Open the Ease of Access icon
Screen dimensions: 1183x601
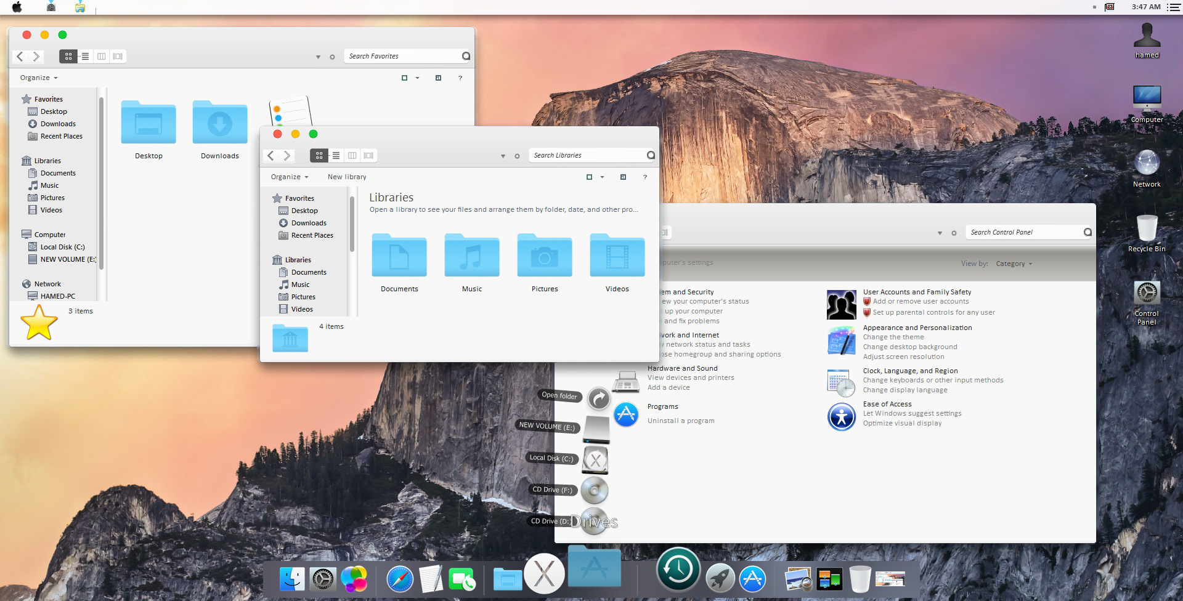click(842, 417)
